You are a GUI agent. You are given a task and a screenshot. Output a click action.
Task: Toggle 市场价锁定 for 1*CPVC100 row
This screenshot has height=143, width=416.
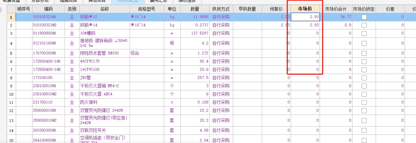pyautogui.click(x=364, y=70)
